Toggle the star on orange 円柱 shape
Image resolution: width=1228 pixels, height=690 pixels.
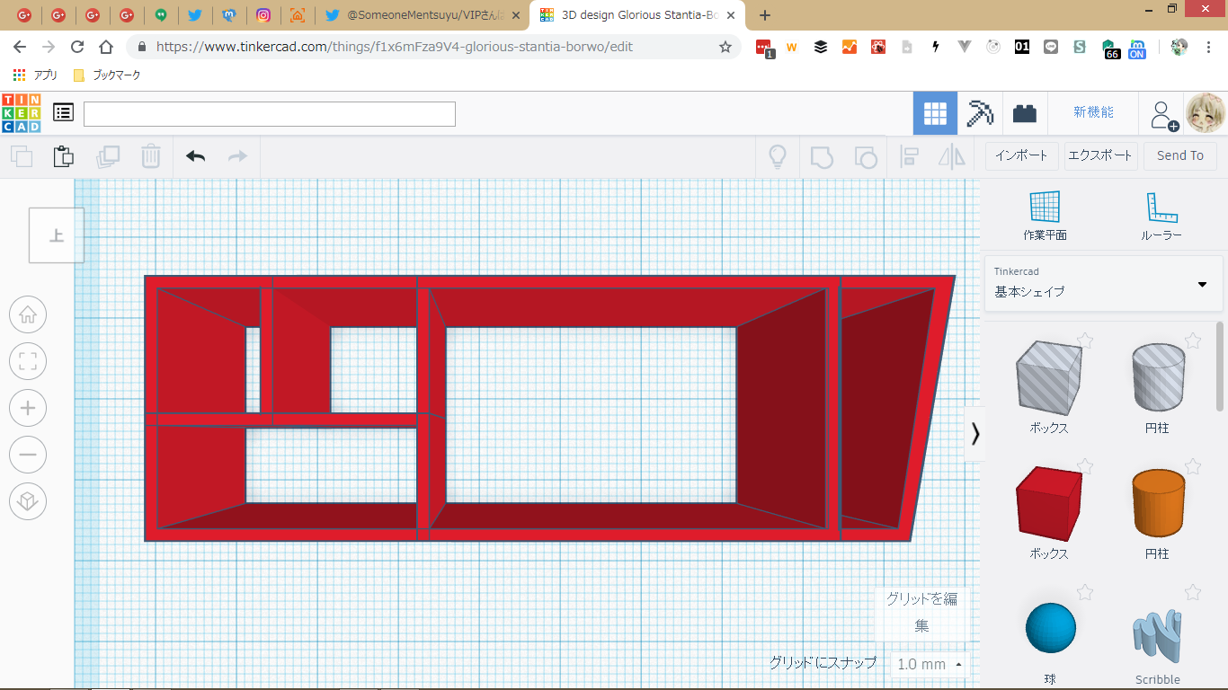coord(1192,466)
